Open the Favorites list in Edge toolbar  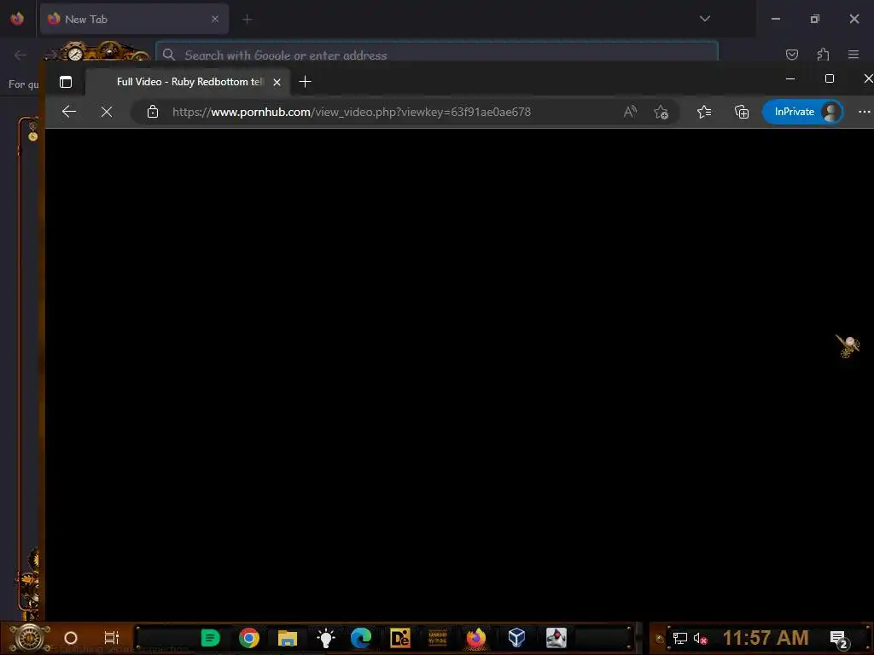pos(704,112)
